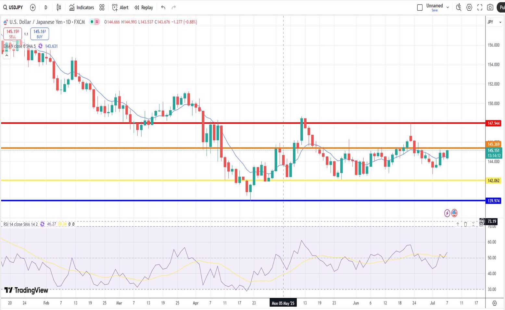Select the red 147.944 horizontal line label

493,123
